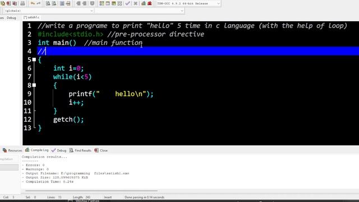Screen dimensions: 359x202
Task: Click the highlighted line 4 in editor
Action: click(198, 51)
